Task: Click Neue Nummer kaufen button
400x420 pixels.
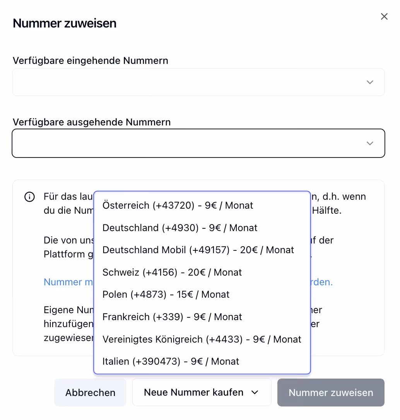Action: pos(202,393)
